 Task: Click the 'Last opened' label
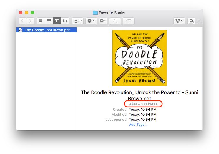tap(116, 120)
